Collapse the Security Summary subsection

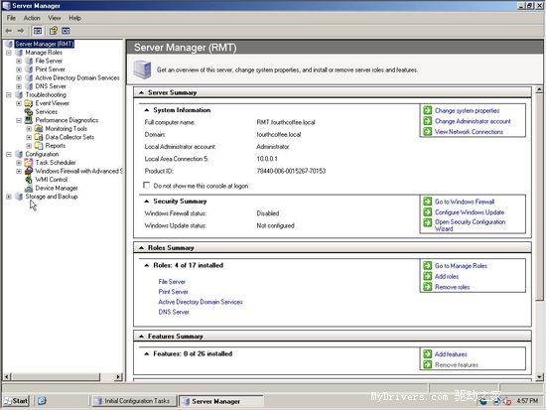tap(147, 202)
